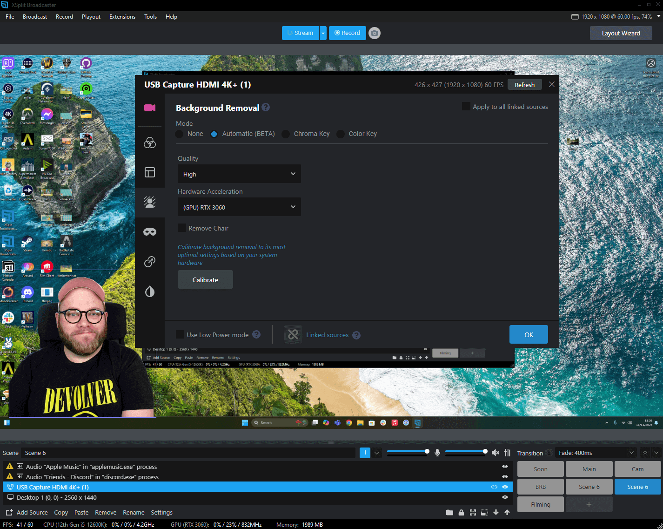Viewport: 663px width, 529px height.
Task: Select the None mode radio button
Action: click(x=179, y=134)
